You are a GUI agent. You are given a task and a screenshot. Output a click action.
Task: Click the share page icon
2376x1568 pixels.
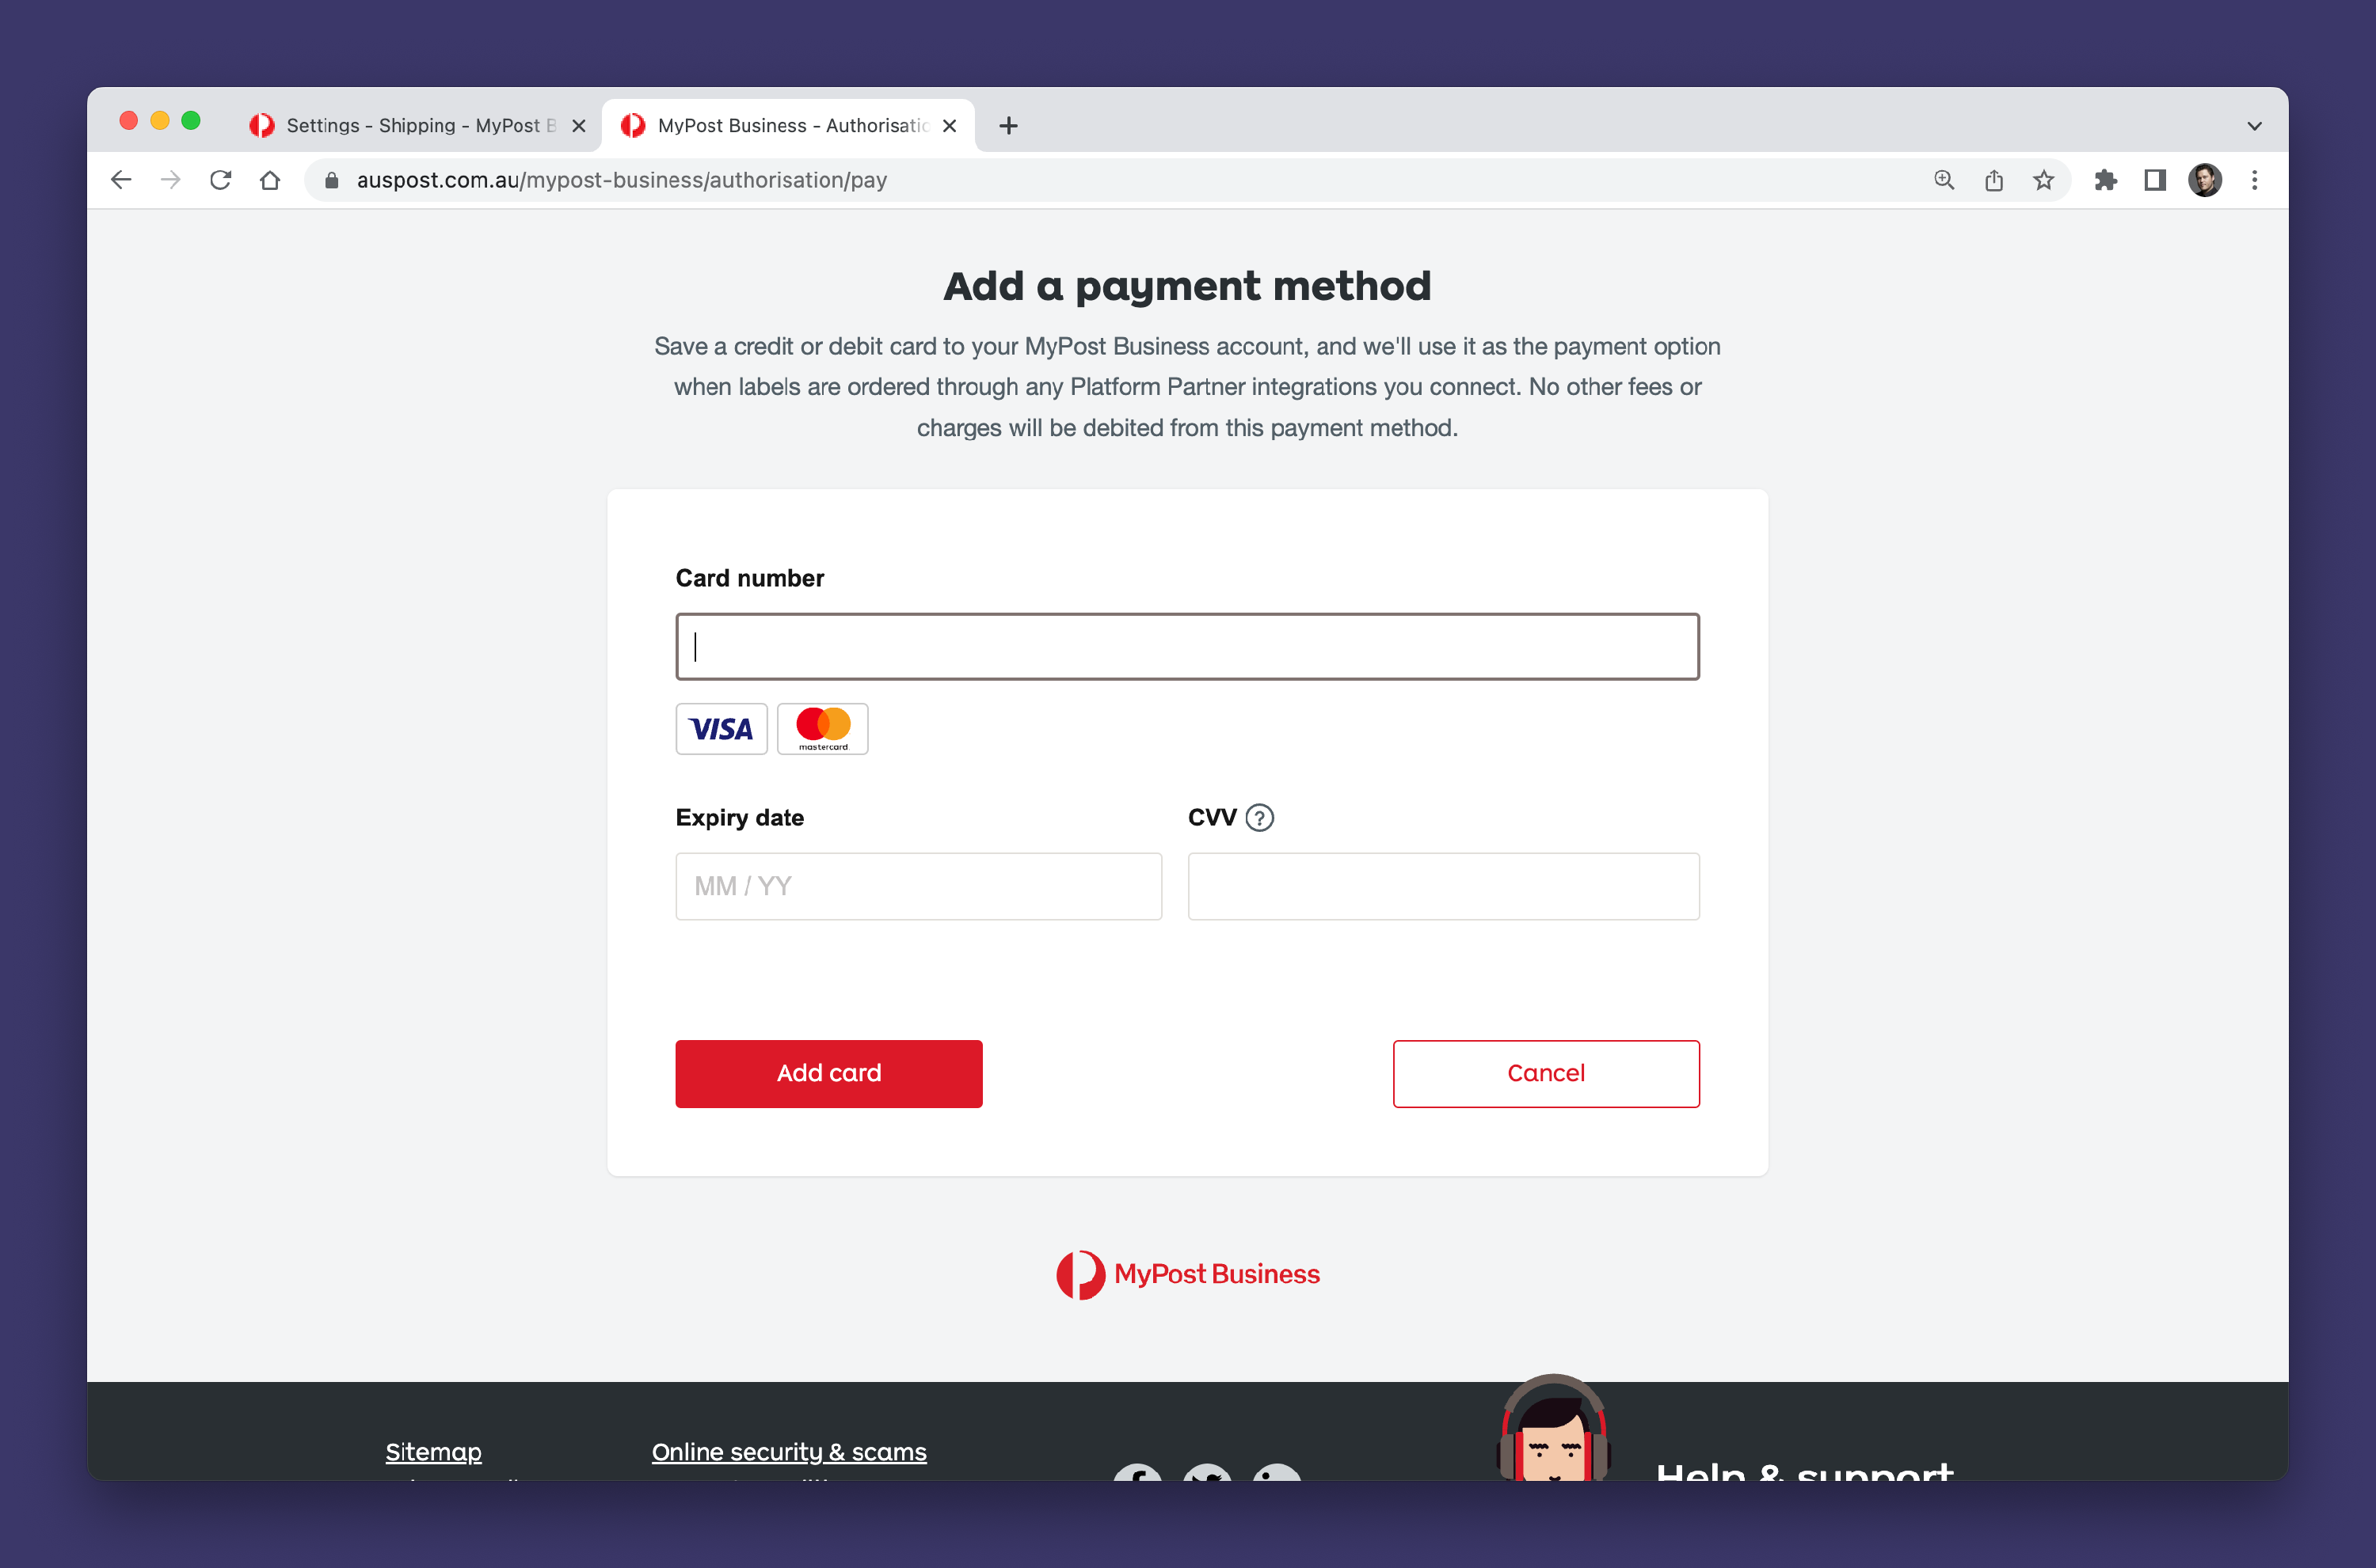[x=1993, y=180]
